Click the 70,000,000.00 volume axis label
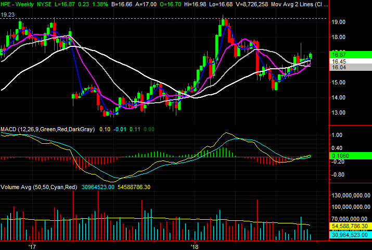This screenshot has height=250, width=372. 351,219
